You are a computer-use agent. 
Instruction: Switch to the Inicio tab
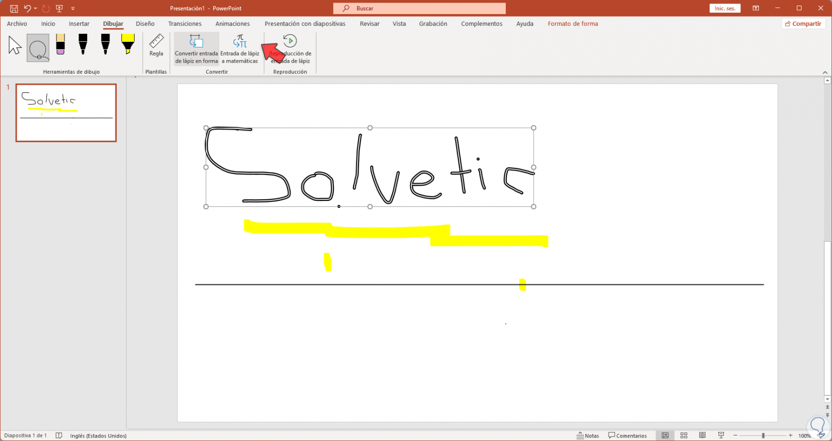[x=48, y=24]
